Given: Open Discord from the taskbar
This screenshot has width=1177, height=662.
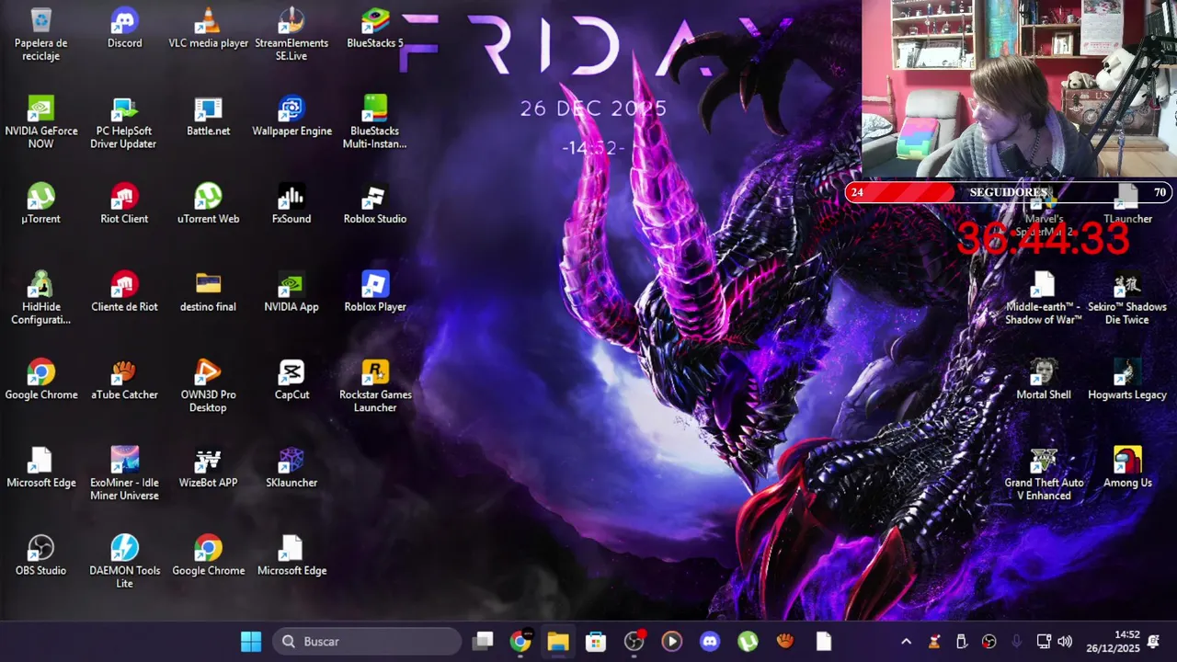Looking at the screenshot, I should (710, 642).
